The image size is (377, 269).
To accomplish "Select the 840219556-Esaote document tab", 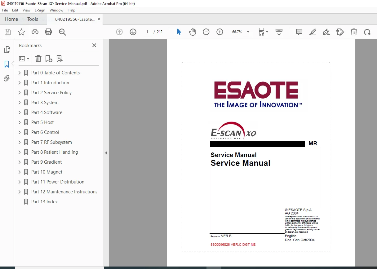I will (x=75, y=19).
